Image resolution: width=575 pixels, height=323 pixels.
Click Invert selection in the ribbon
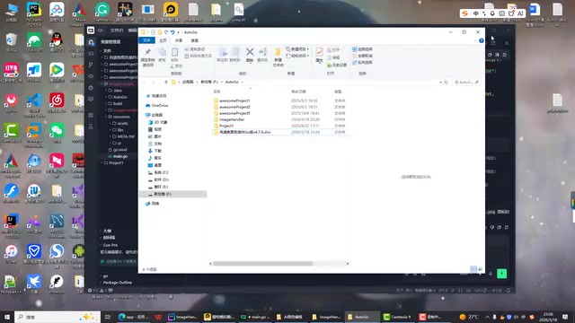tap(362, 62)
